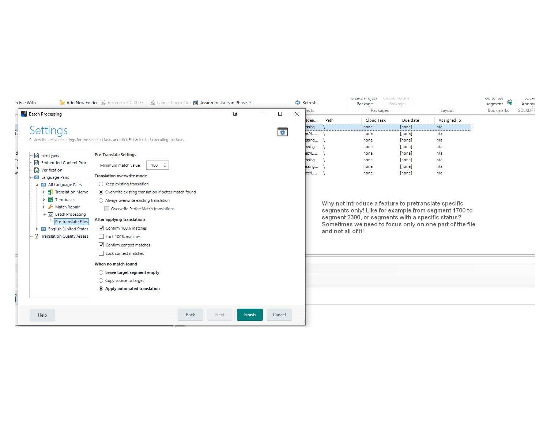Click Refresh in the background toolbar
551x426 pixels.
tap(306, 103)
